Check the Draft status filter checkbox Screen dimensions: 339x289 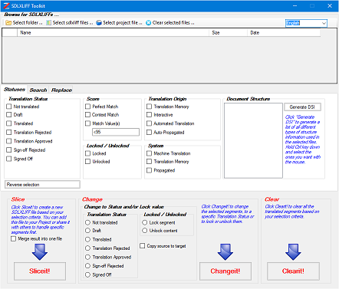coord(9,114)
